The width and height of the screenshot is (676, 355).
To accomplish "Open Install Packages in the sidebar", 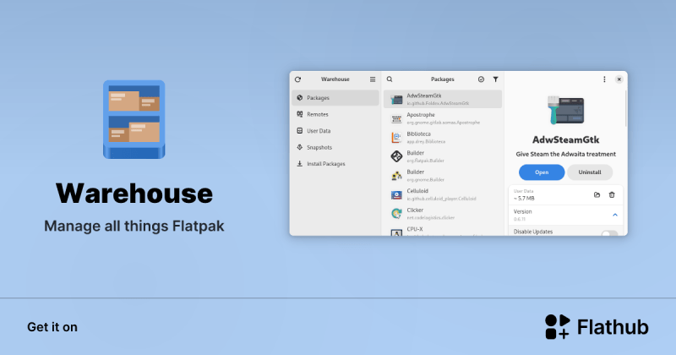I will coord(335,164).
